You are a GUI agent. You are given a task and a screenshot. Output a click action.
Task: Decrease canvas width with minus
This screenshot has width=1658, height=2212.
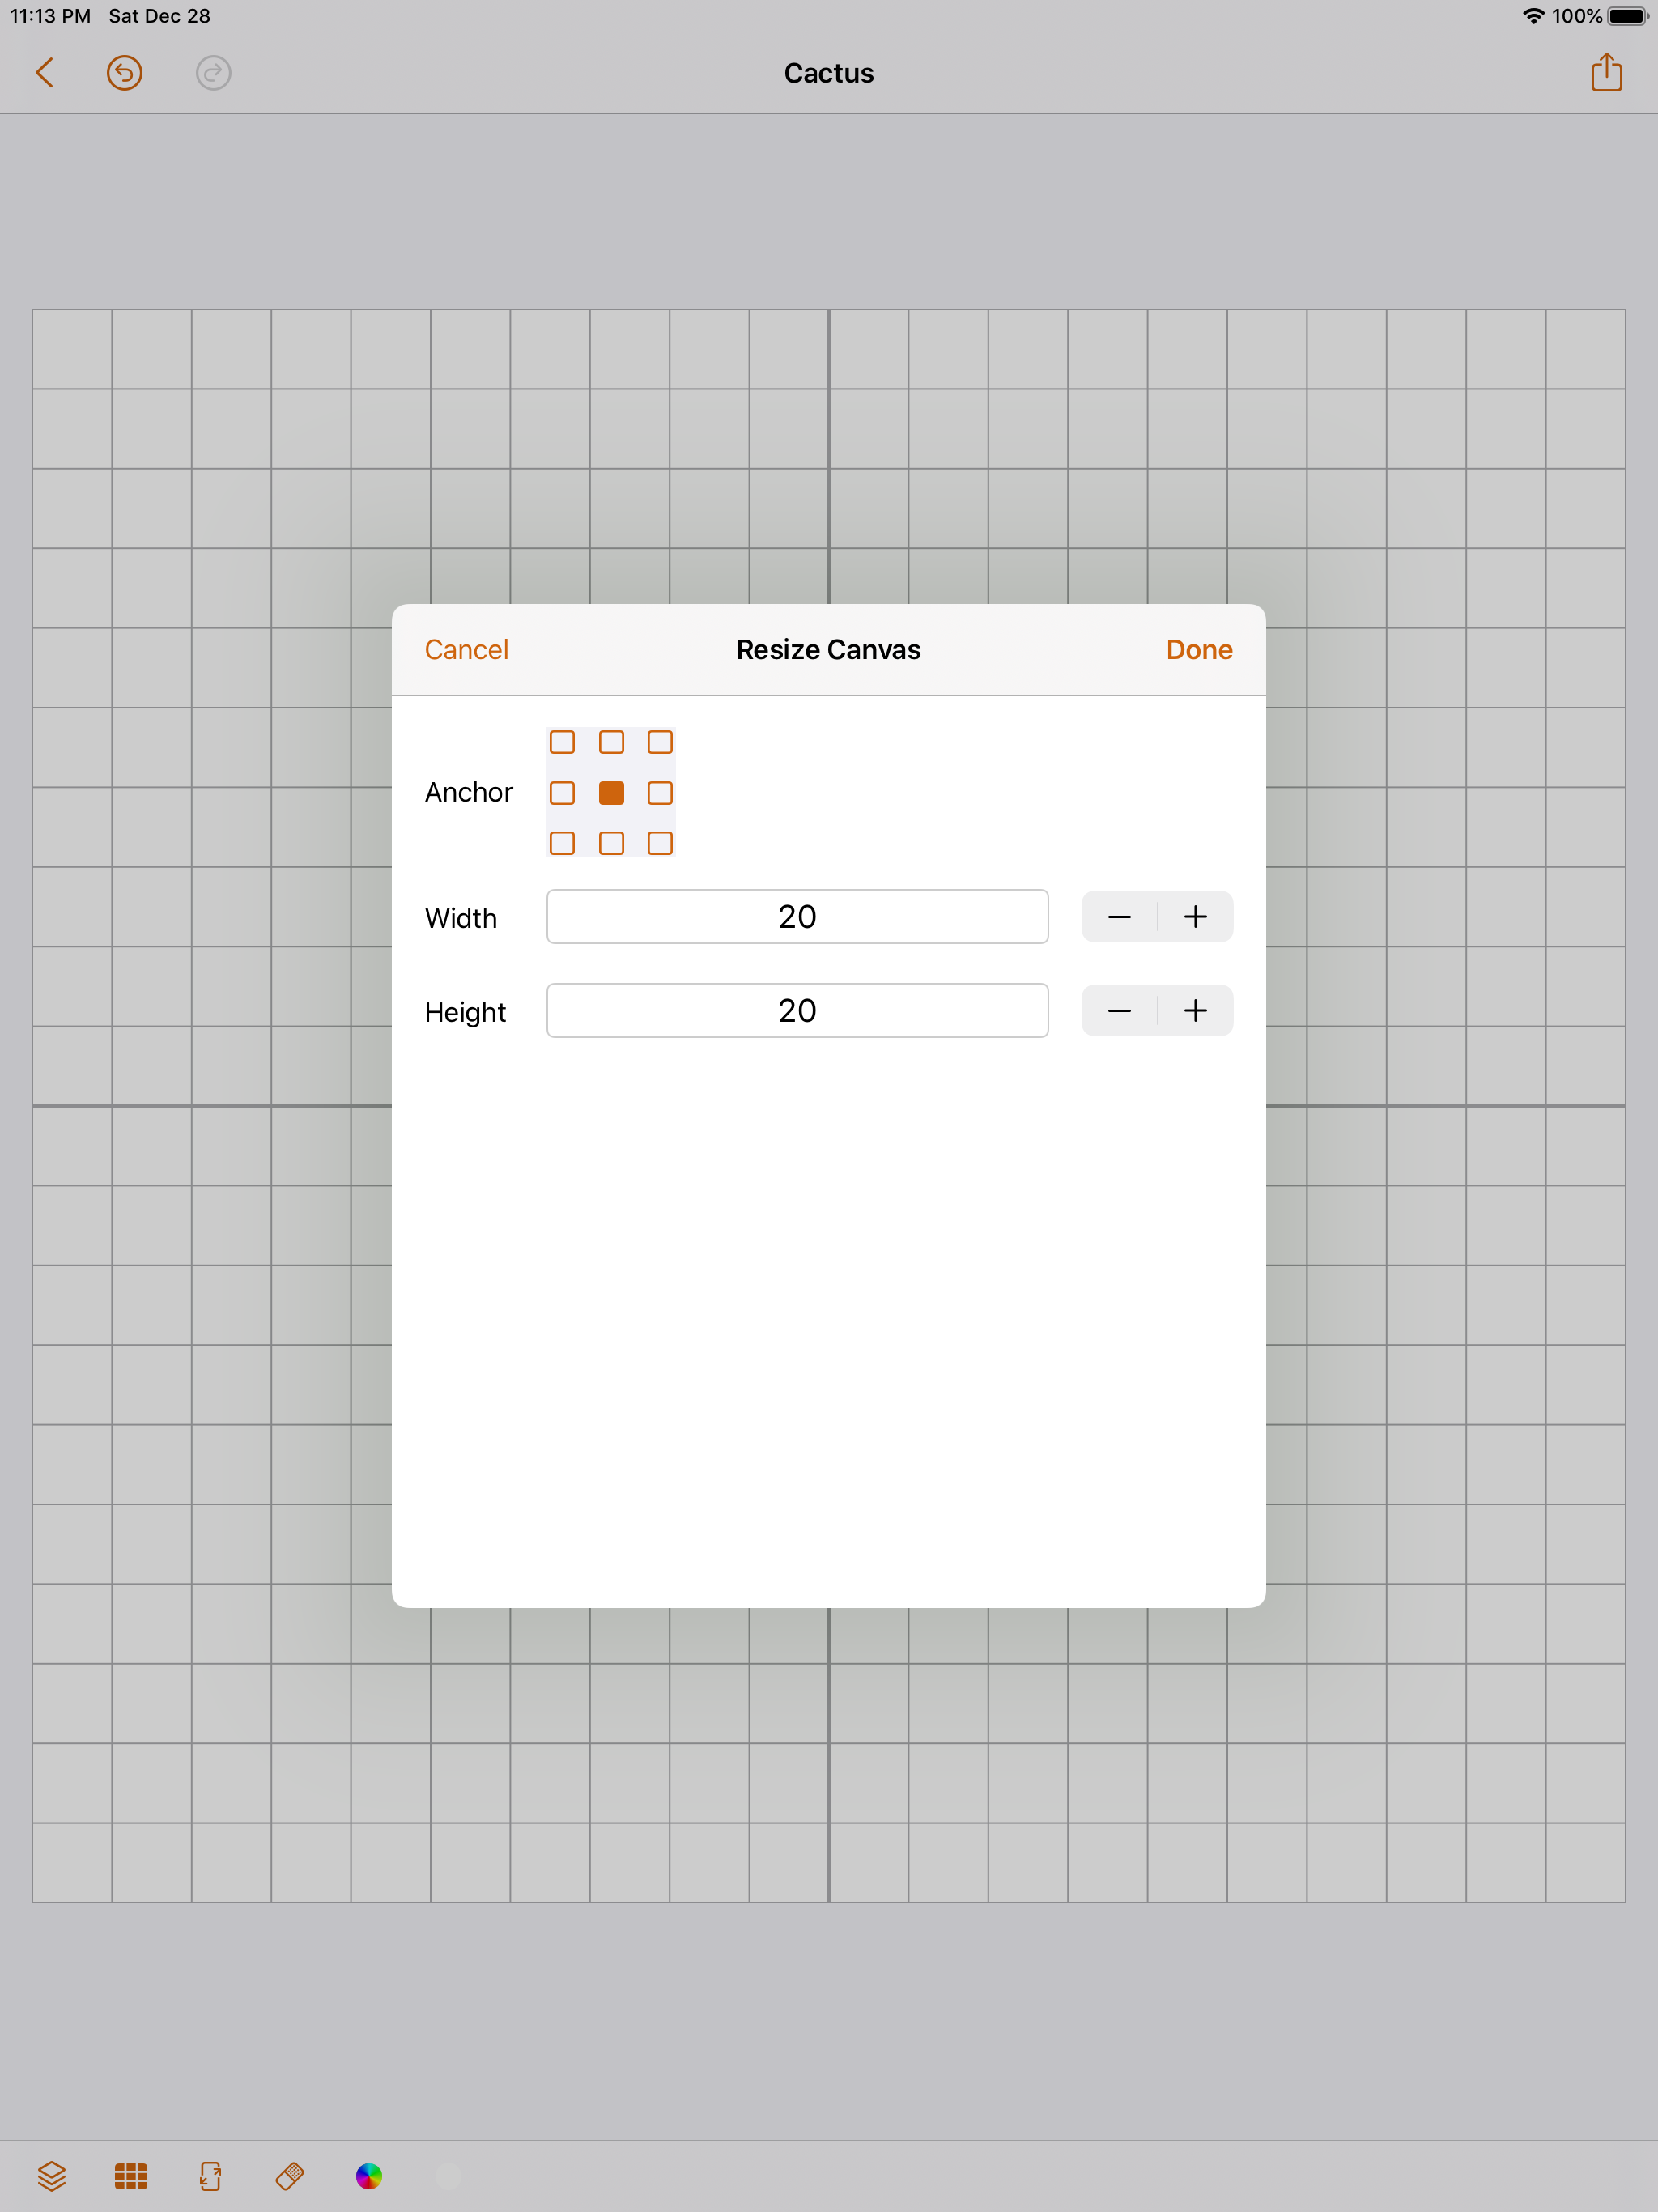pos(1119,917)
